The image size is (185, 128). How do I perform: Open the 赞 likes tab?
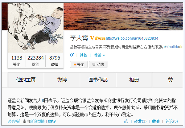point(170,80)
